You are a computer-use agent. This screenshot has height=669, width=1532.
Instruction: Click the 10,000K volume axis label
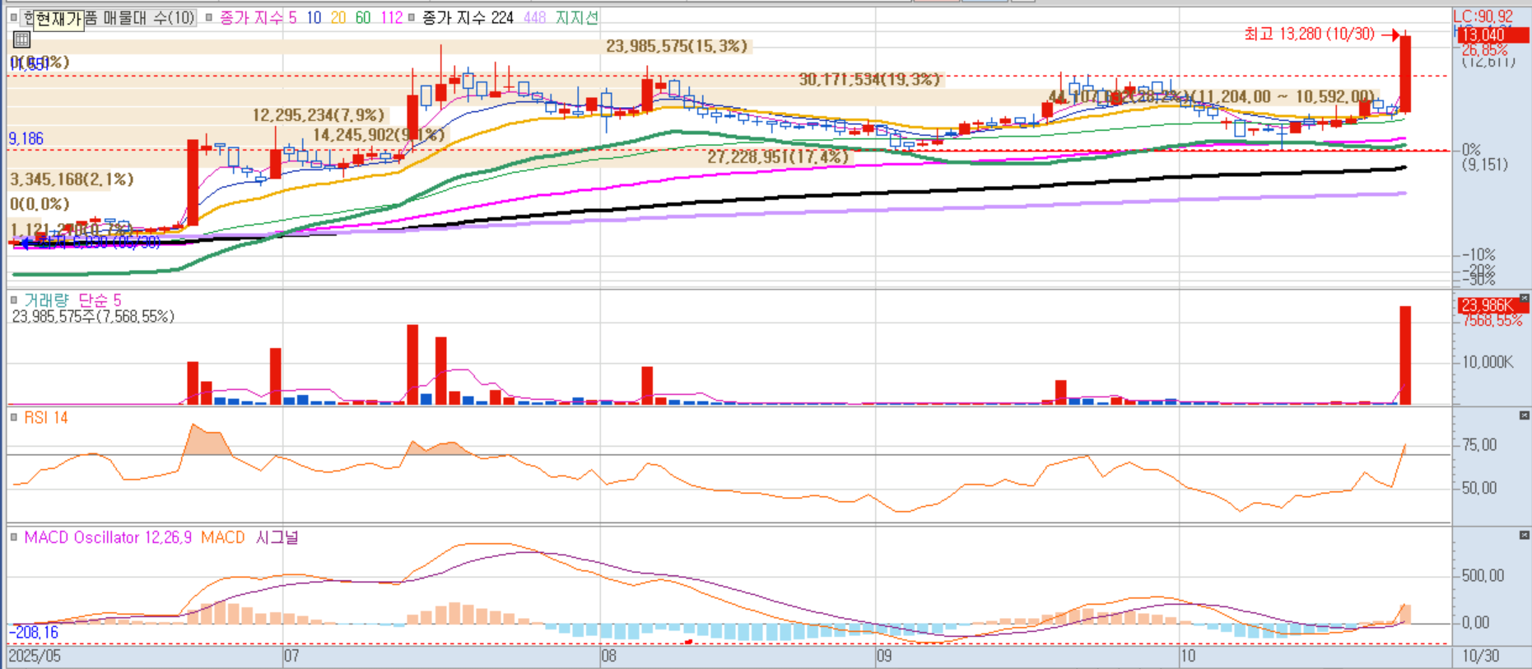1488,362
